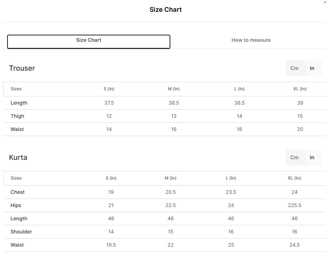The image size is (326, 267).
Task: Click the Kurta section heading
Action: click(x=18, y=157)
